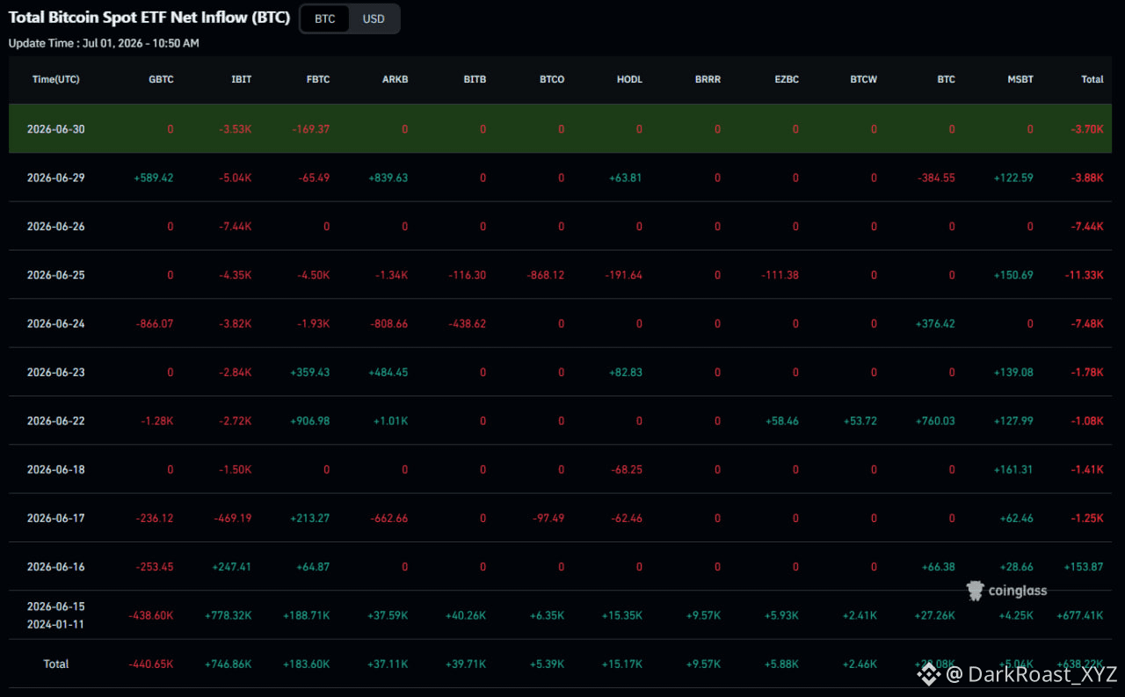Click the Time(UTC) column header

56,79
